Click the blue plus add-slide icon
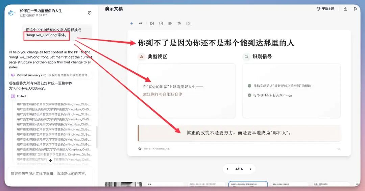This screenshot has height=191, width=365. (x=132, y=23)
